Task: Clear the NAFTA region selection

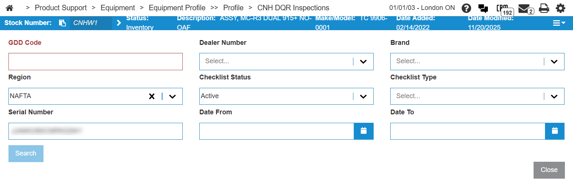Action: (151, 96)
